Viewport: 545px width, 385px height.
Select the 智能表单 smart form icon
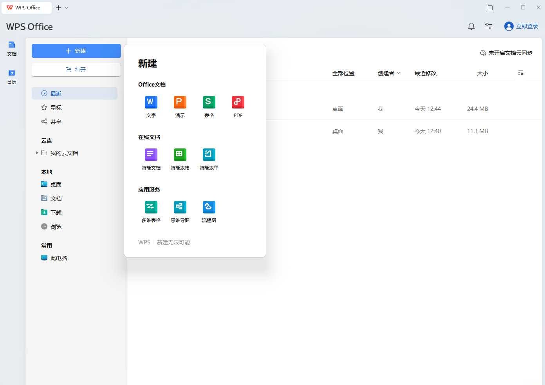pyautogui.click(x=209, y=159)
